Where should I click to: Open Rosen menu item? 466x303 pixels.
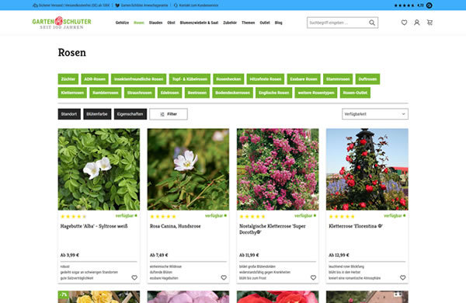139,23
